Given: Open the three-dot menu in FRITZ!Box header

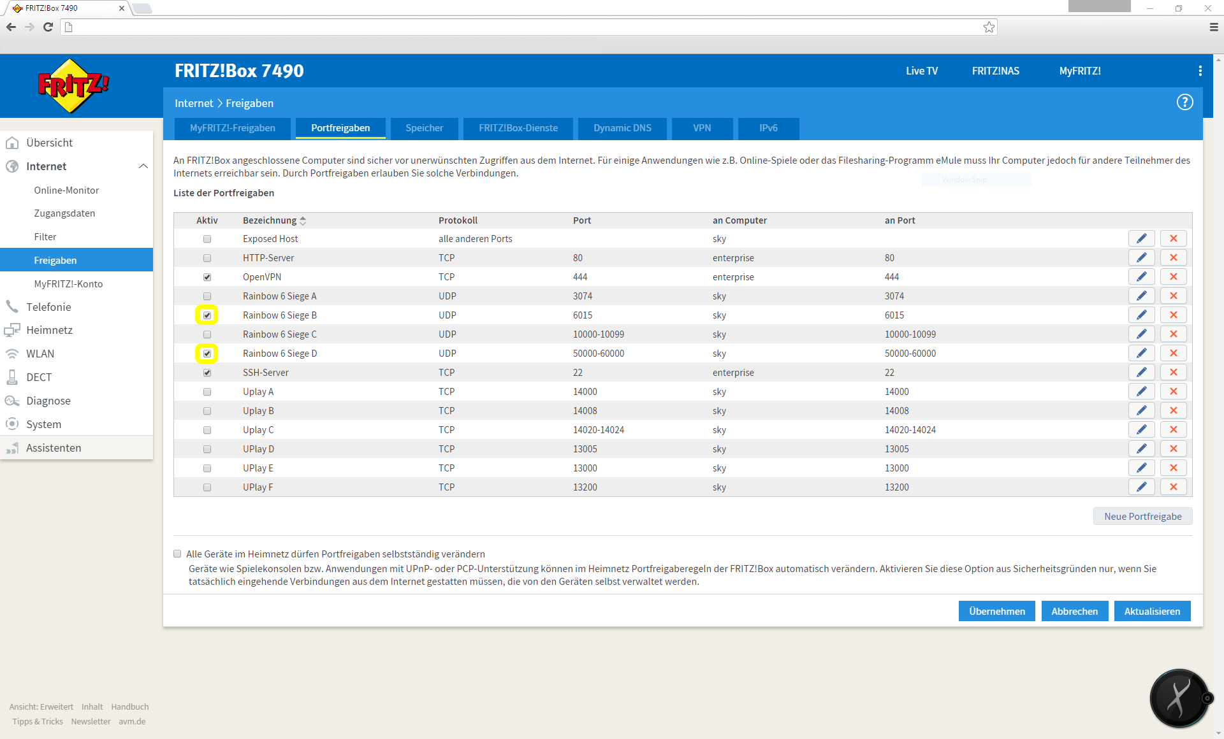Looking at the screenshot, I should click(x=1200, y=71).
